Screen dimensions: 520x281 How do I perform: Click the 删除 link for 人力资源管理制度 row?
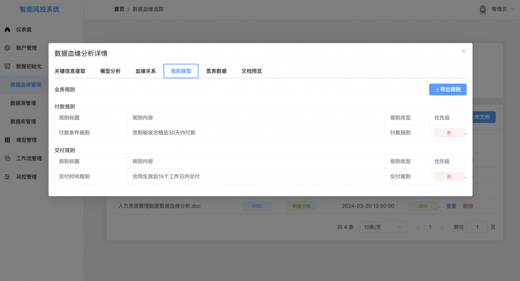coord(468,206)
